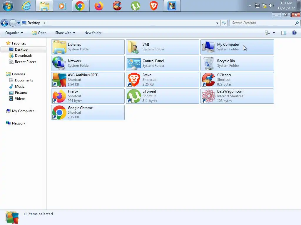Select the Firefox shortcut icon in the file list
This screenshot has width=301, height=225.
click(59, 96)
